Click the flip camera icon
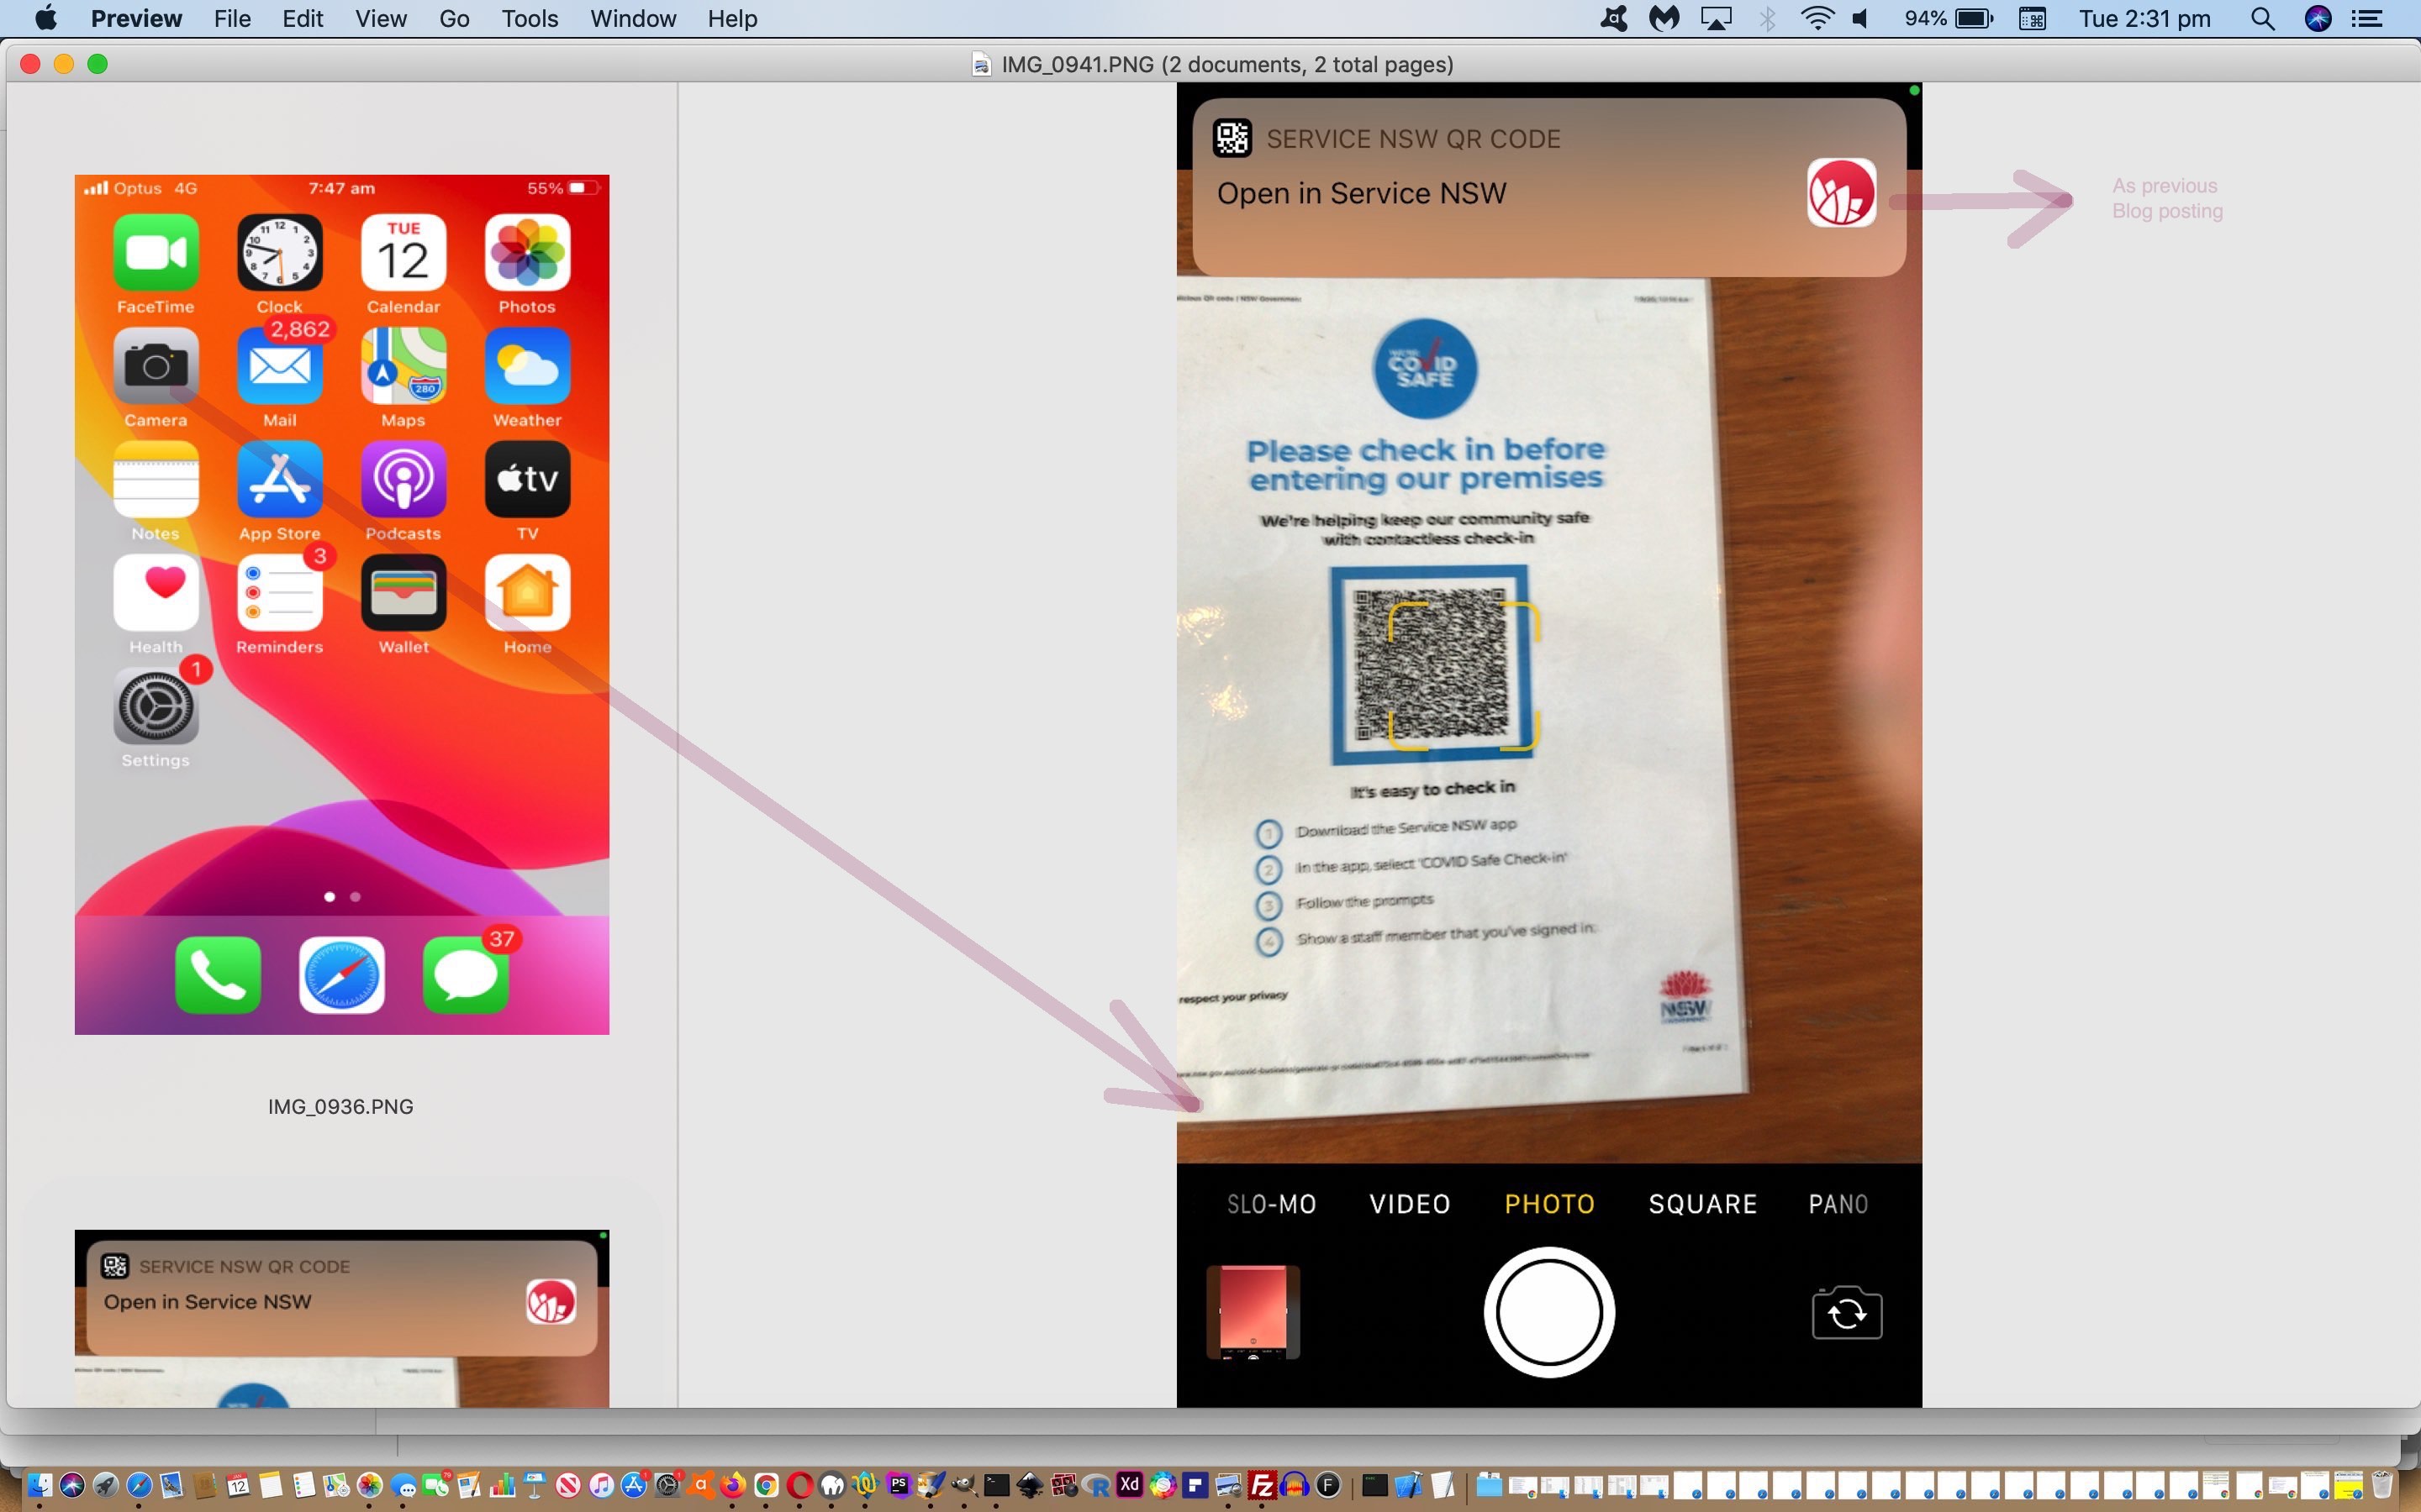Screen dimensions: 2421x1512 click(x=1847, y=1312)
